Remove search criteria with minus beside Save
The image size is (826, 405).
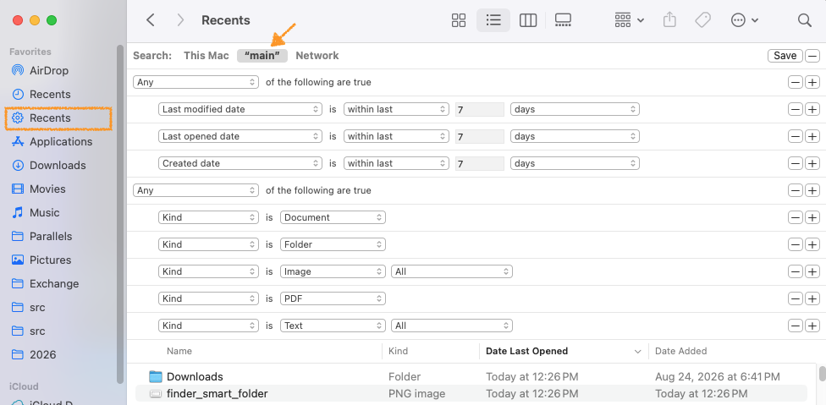(x=812, y=56)
